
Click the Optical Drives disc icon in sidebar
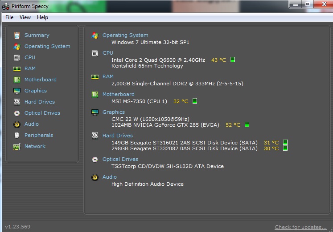[x=17, y=113]
